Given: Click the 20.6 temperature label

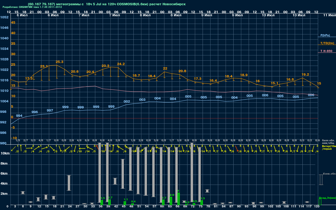Looking at the screenshot, I should click(75, 72).
